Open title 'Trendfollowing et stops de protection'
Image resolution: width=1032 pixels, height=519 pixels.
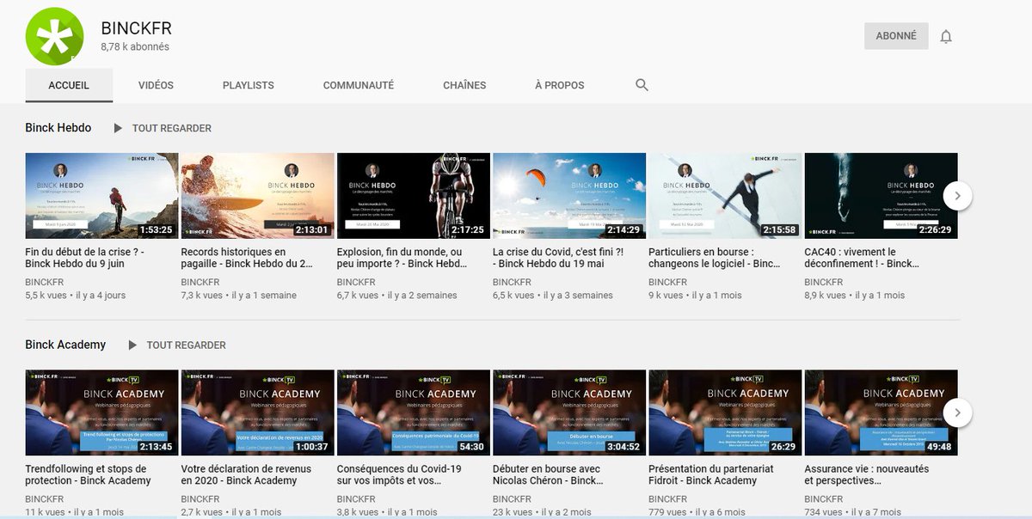coord(89,474)
